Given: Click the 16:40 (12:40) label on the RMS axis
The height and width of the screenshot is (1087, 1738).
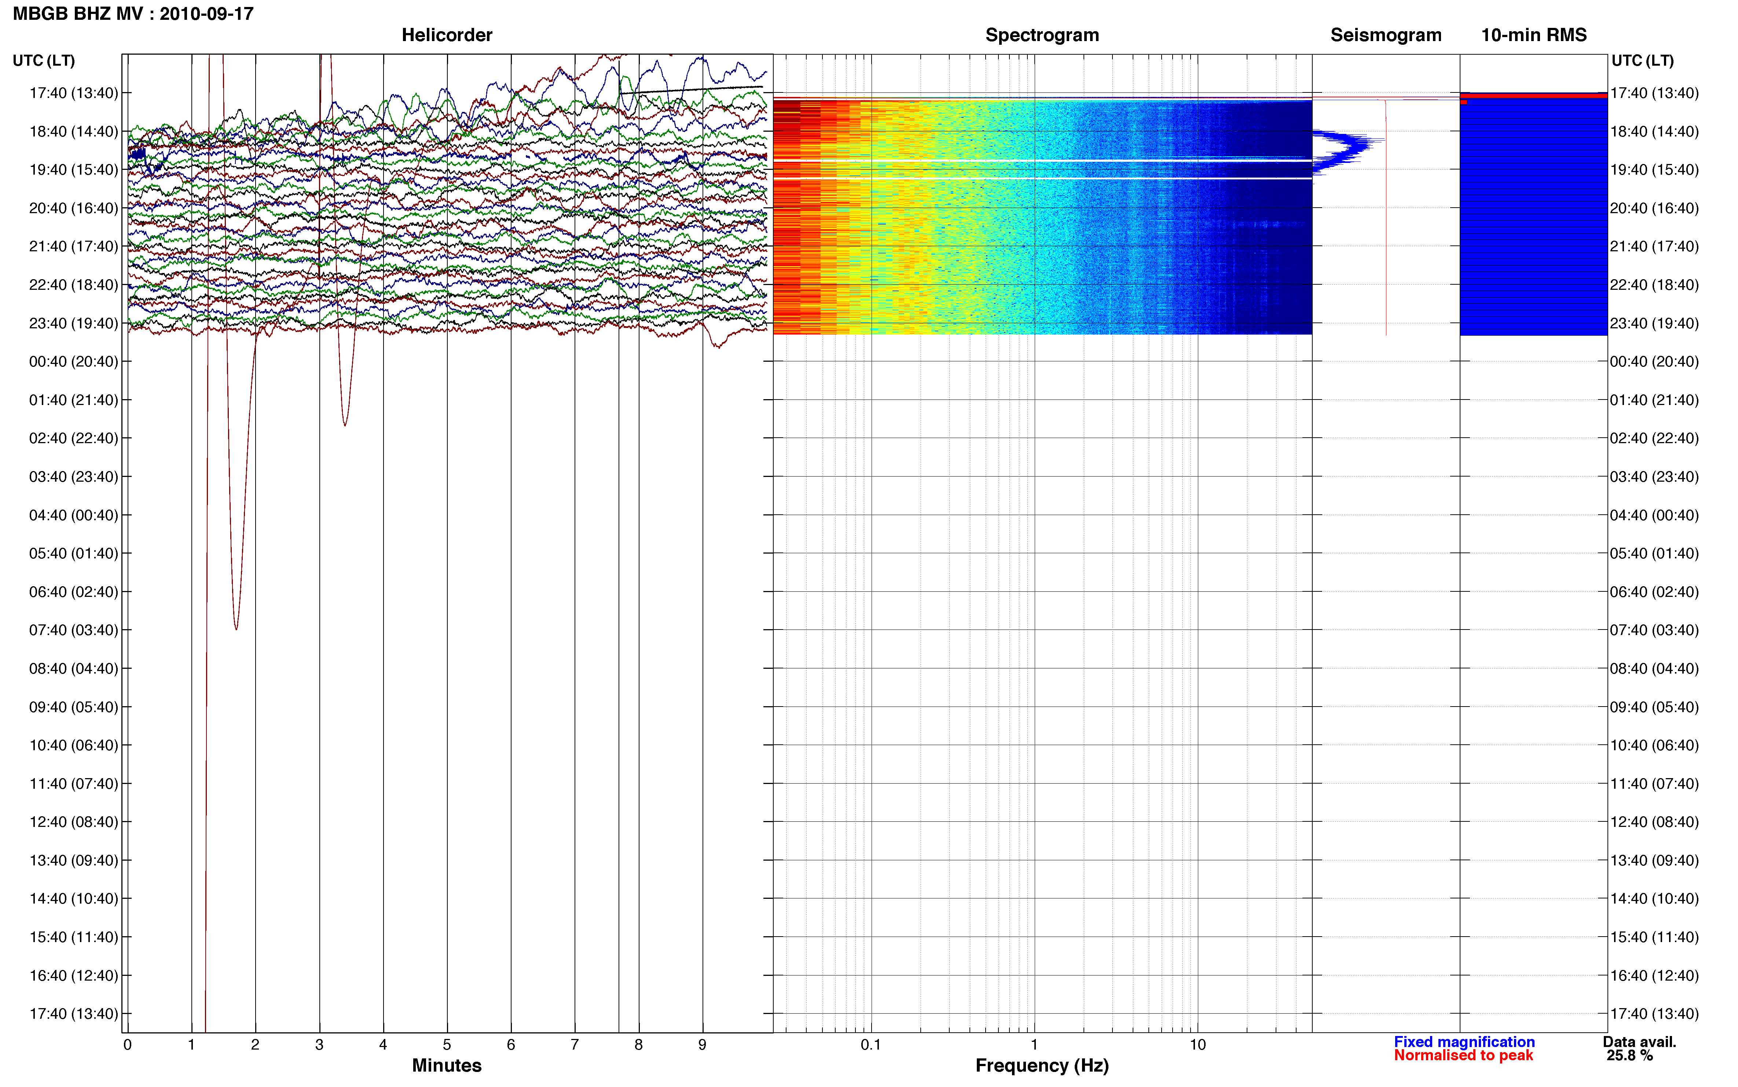Looking at the screenshot, I should click(x=1654, y=975).
